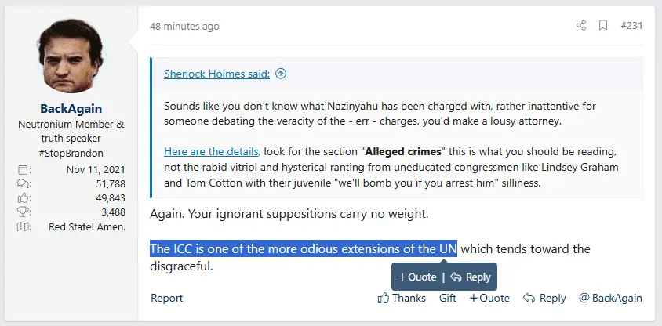Bookmark this post using the bookmark icon
662x326 pixels.
(603, 25)
